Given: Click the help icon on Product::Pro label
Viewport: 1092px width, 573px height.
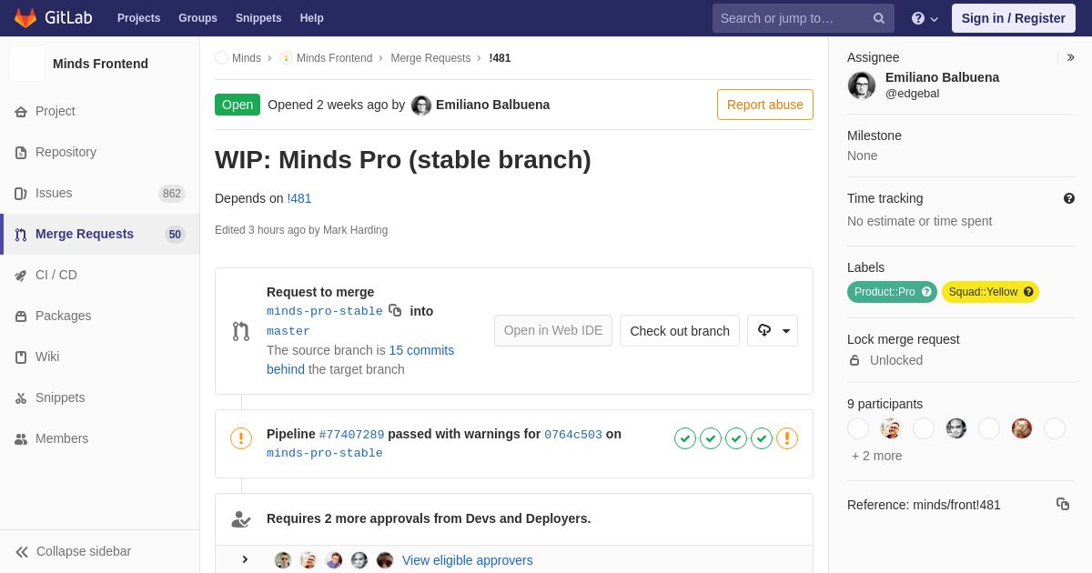Looking at the screenshot, I should 926,292.
